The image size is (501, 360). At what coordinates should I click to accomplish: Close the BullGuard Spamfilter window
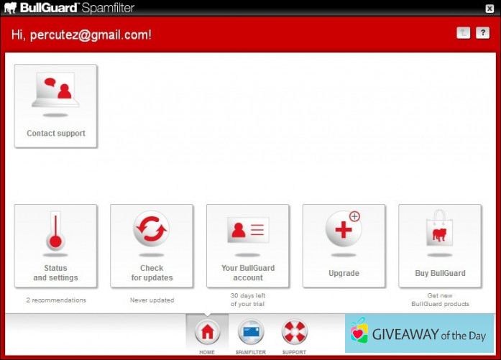(489, 9)
